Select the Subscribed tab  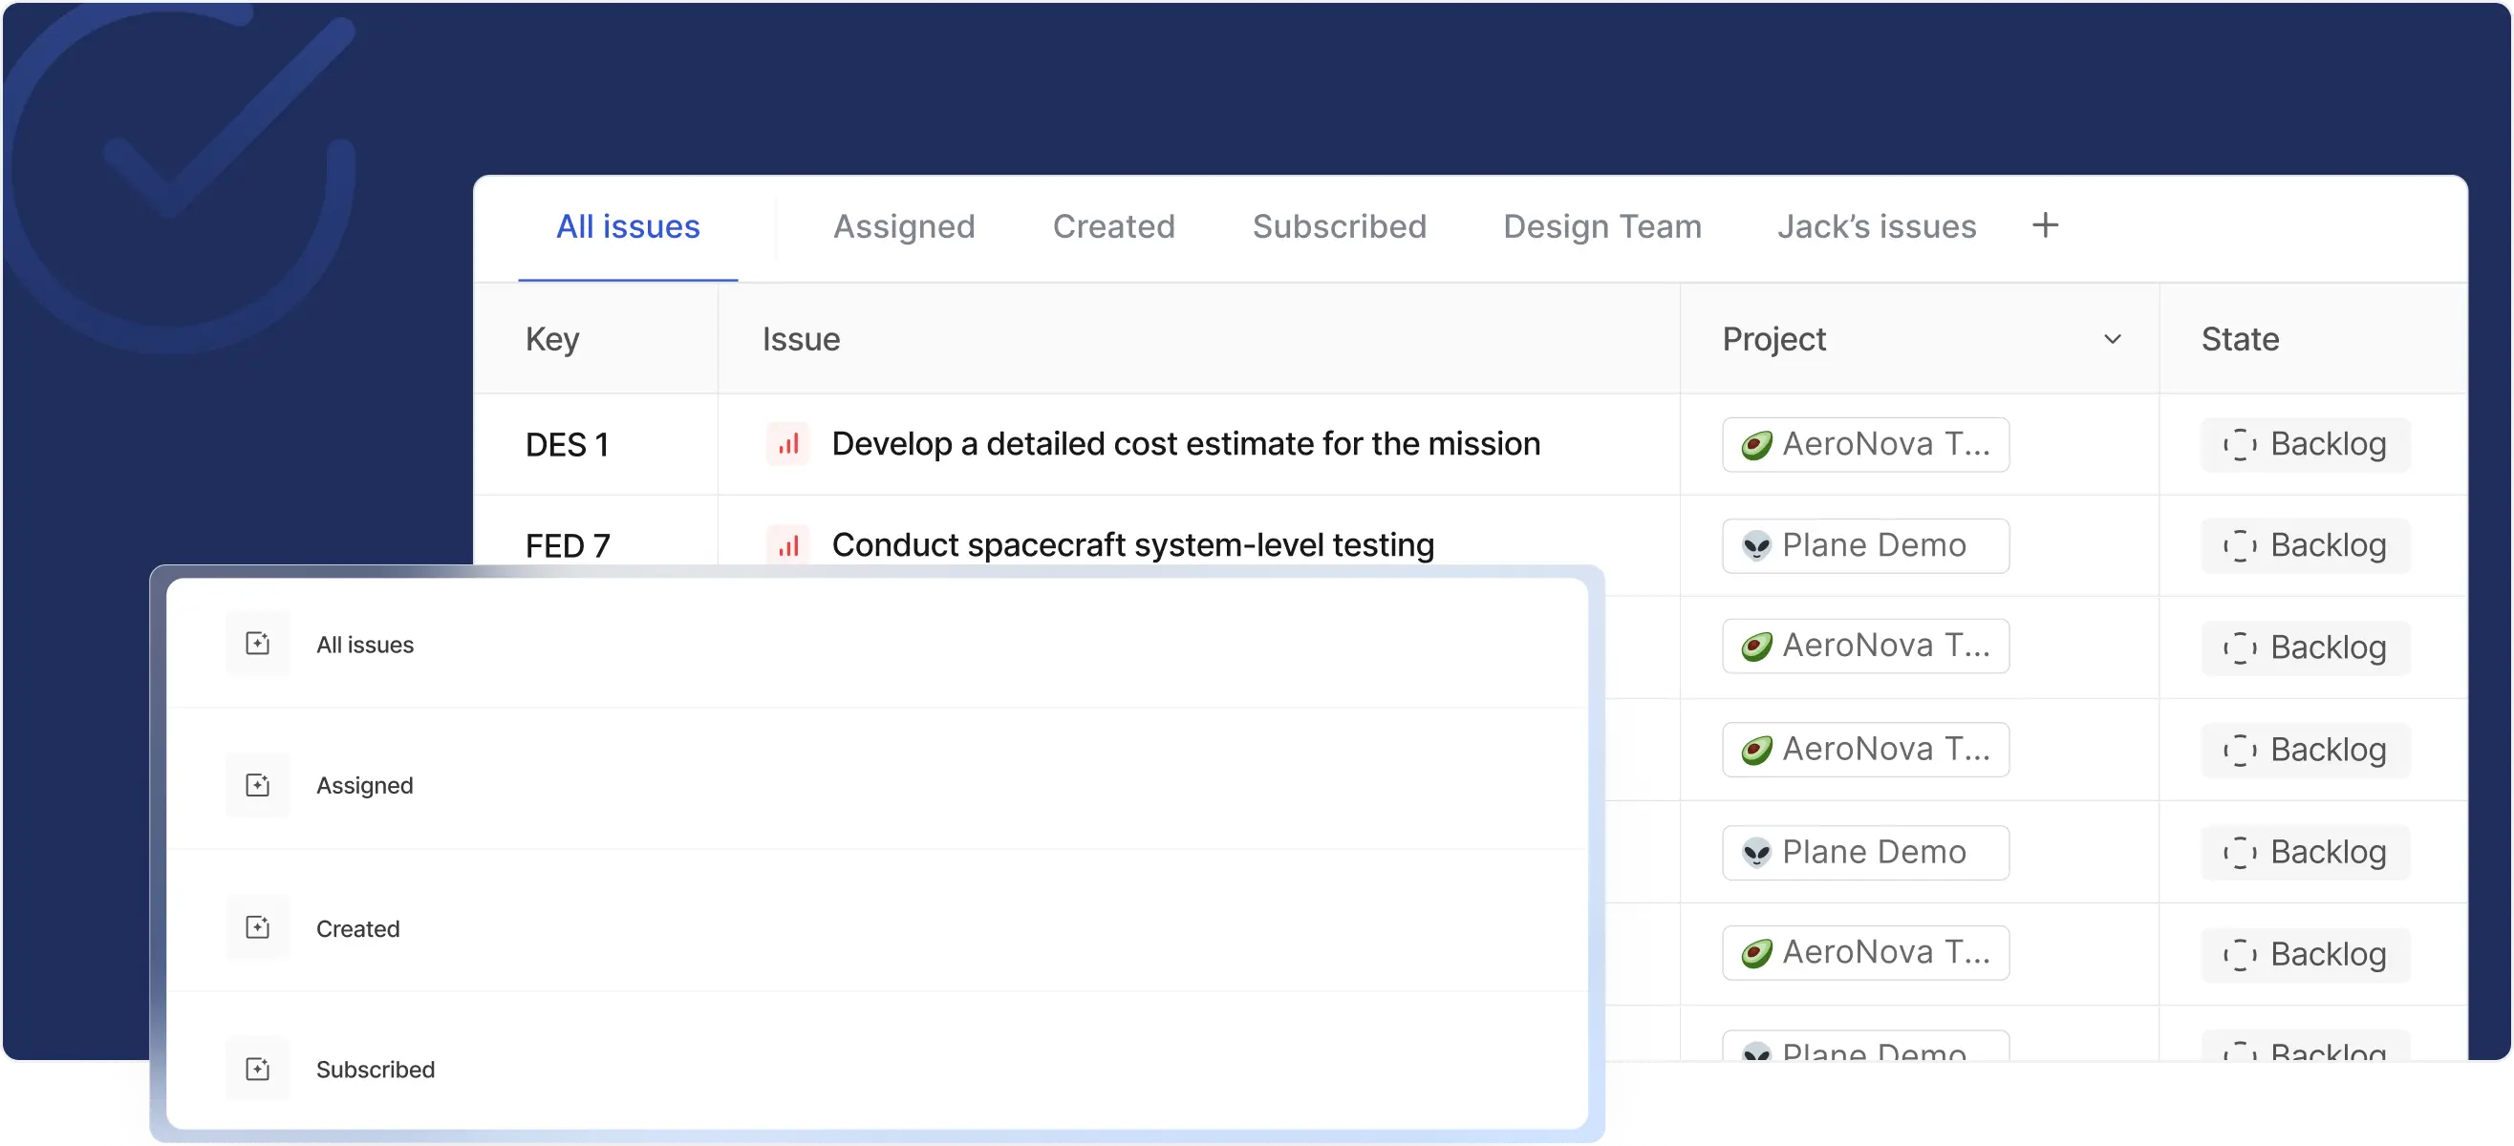tap(1339, 226)
